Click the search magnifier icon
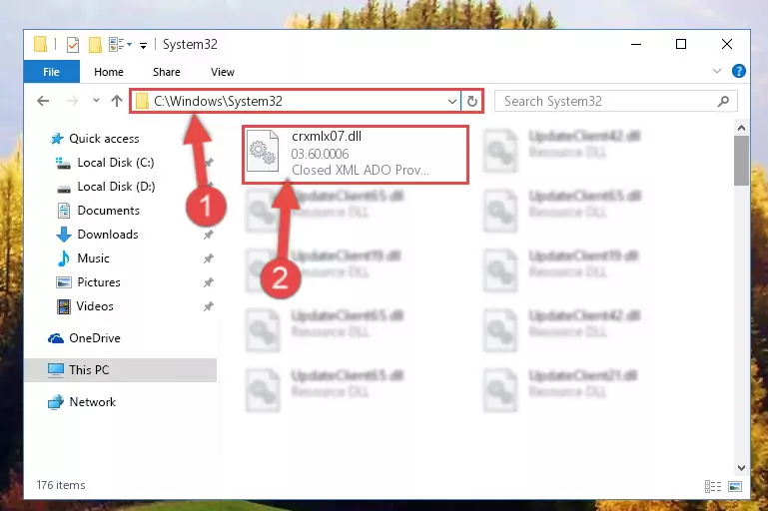The height and width of the screenshot is (511, 768). pyautogui.click(x=723, y=102)
